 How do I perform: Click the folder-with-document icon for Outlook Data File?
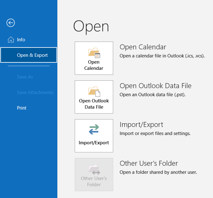(94, 92)
